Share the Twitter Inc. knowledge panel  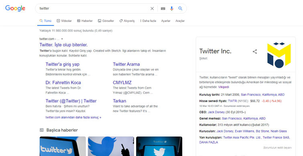click(x=255, y=52)
